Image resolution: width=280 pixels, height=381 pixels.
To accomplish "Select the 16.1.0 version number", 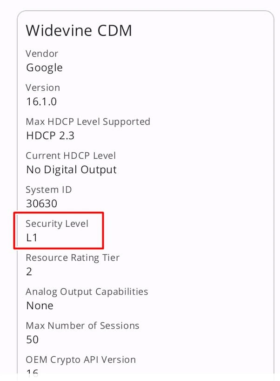I will pyautogui.click(x=41, y=102).
